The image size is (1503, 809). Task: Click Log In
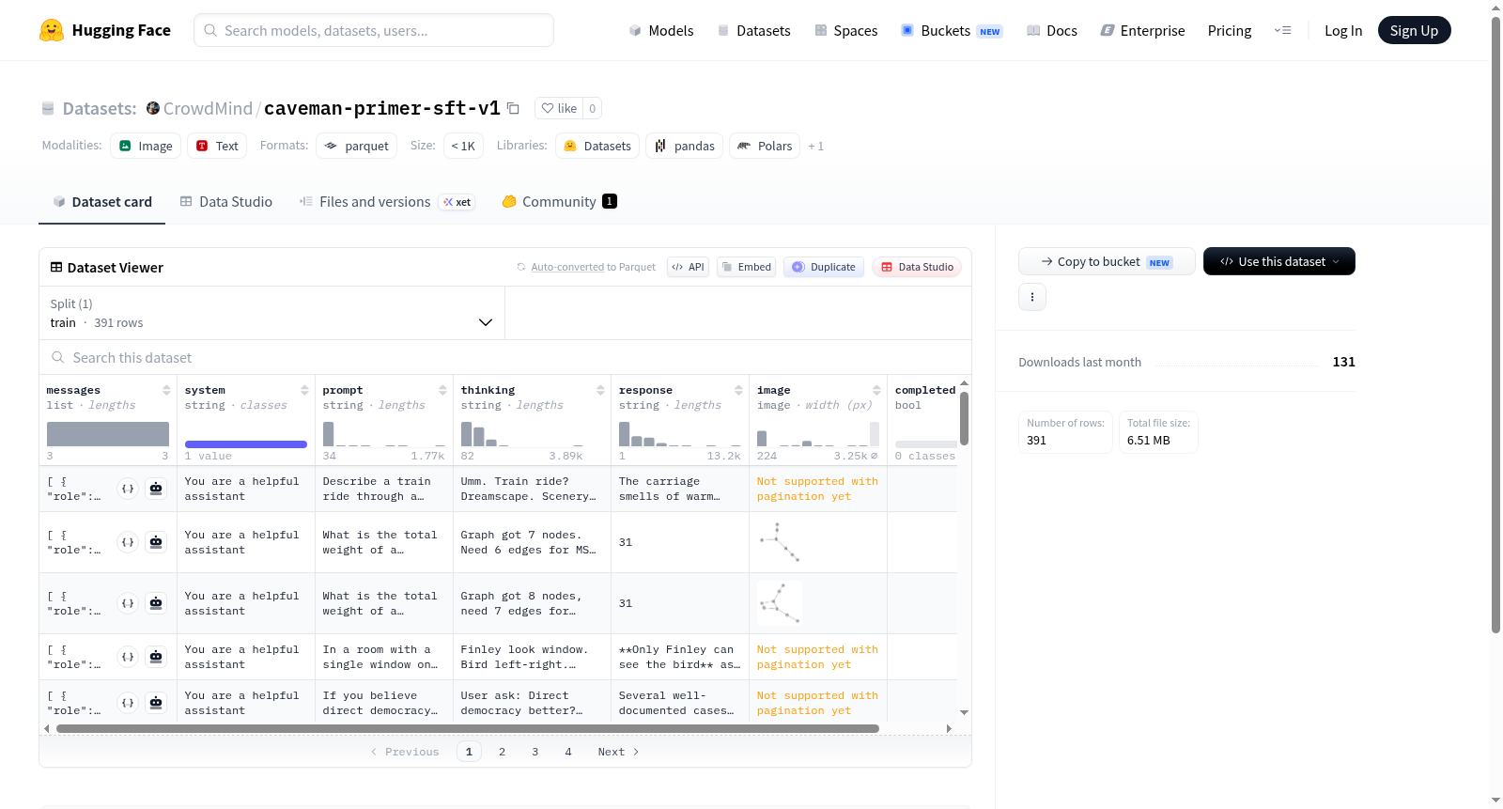click(1343, 30)
